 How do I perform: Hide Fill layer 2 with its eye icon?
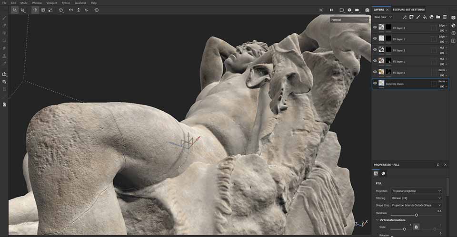click(375, 72)
